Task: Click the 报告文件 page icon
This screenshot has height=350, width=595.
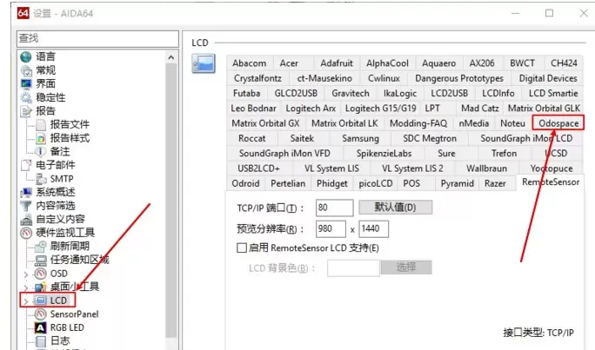Action: (41, 124)
